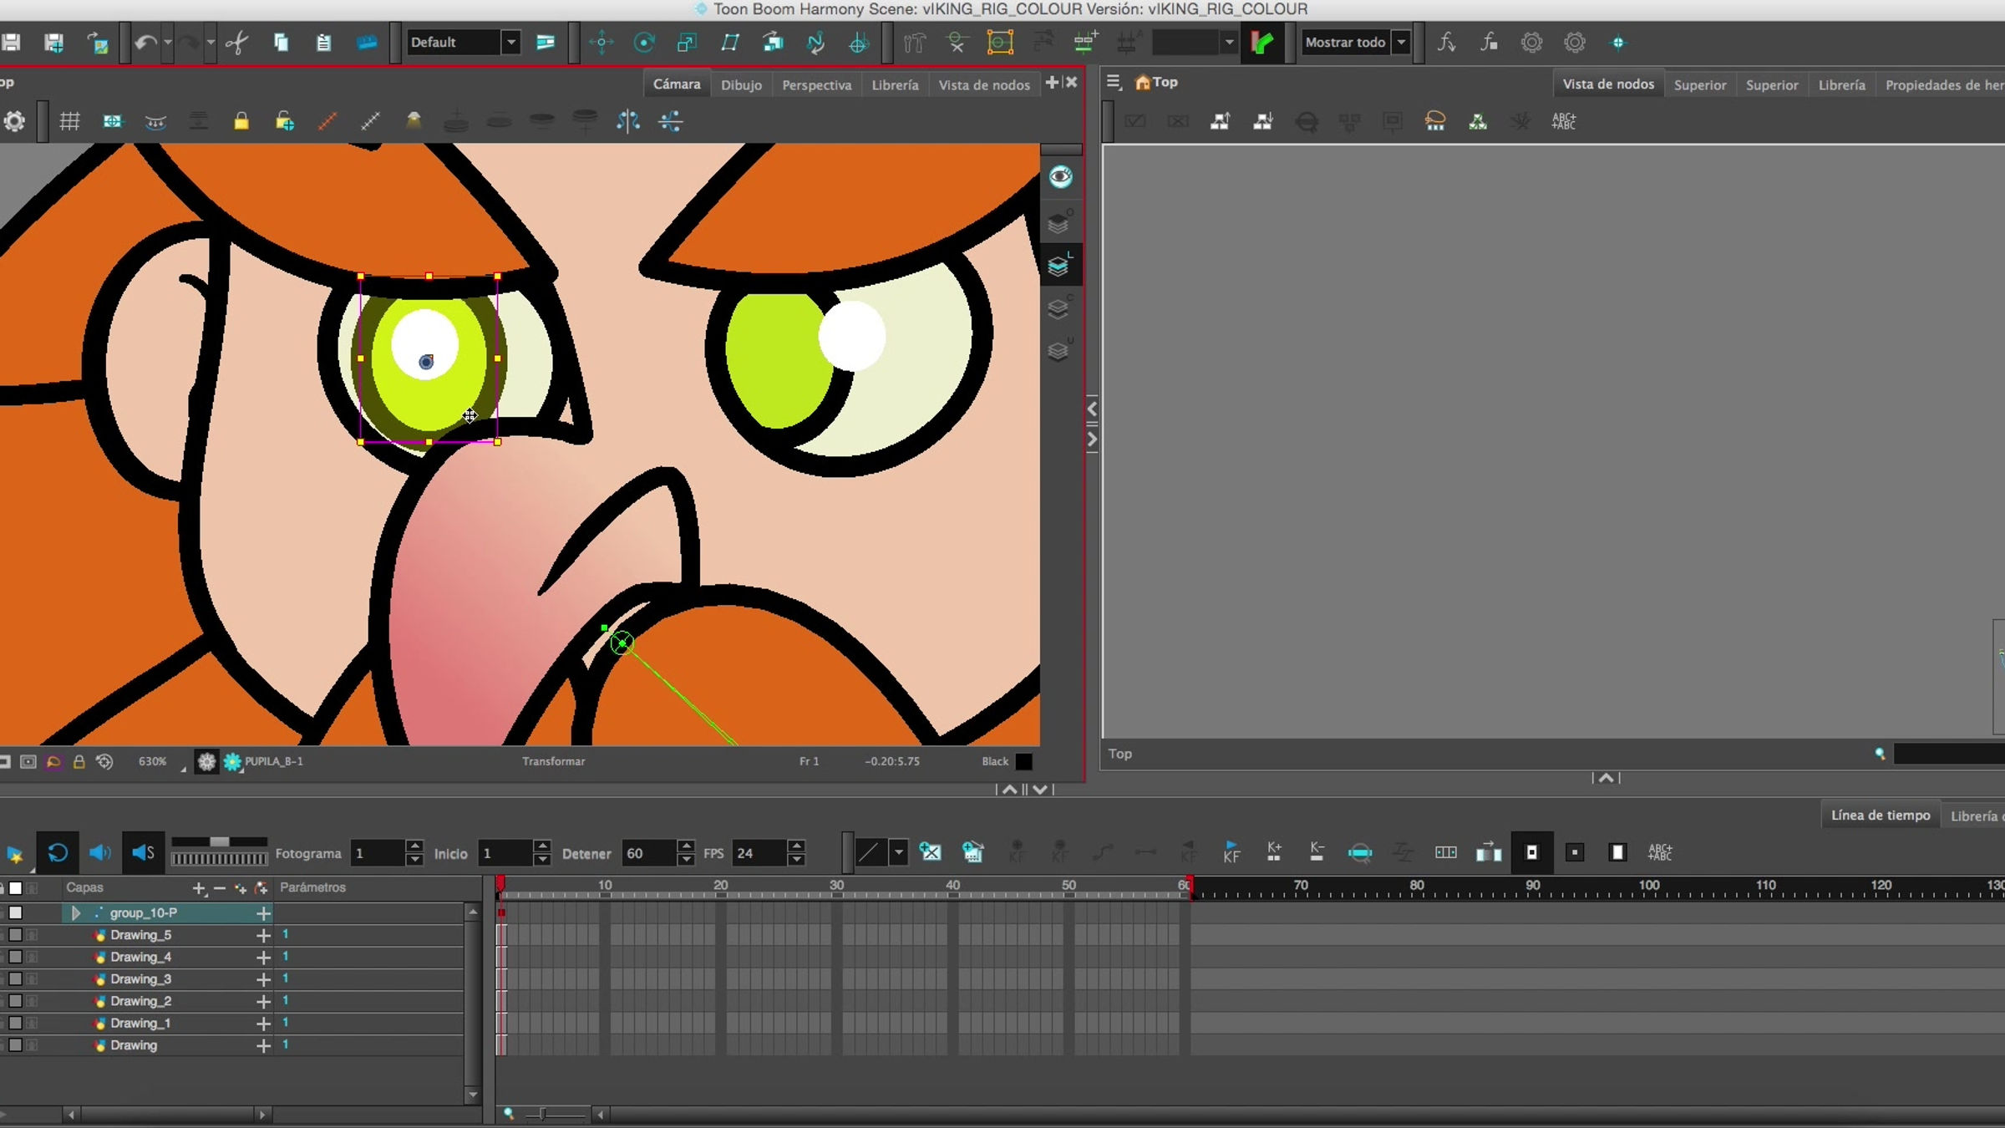Image resolution: width=2005 pixels, height=1128 pixels.
Task: Click the playback speed slider
Action: pyautogui.click(x=219, y=842)
